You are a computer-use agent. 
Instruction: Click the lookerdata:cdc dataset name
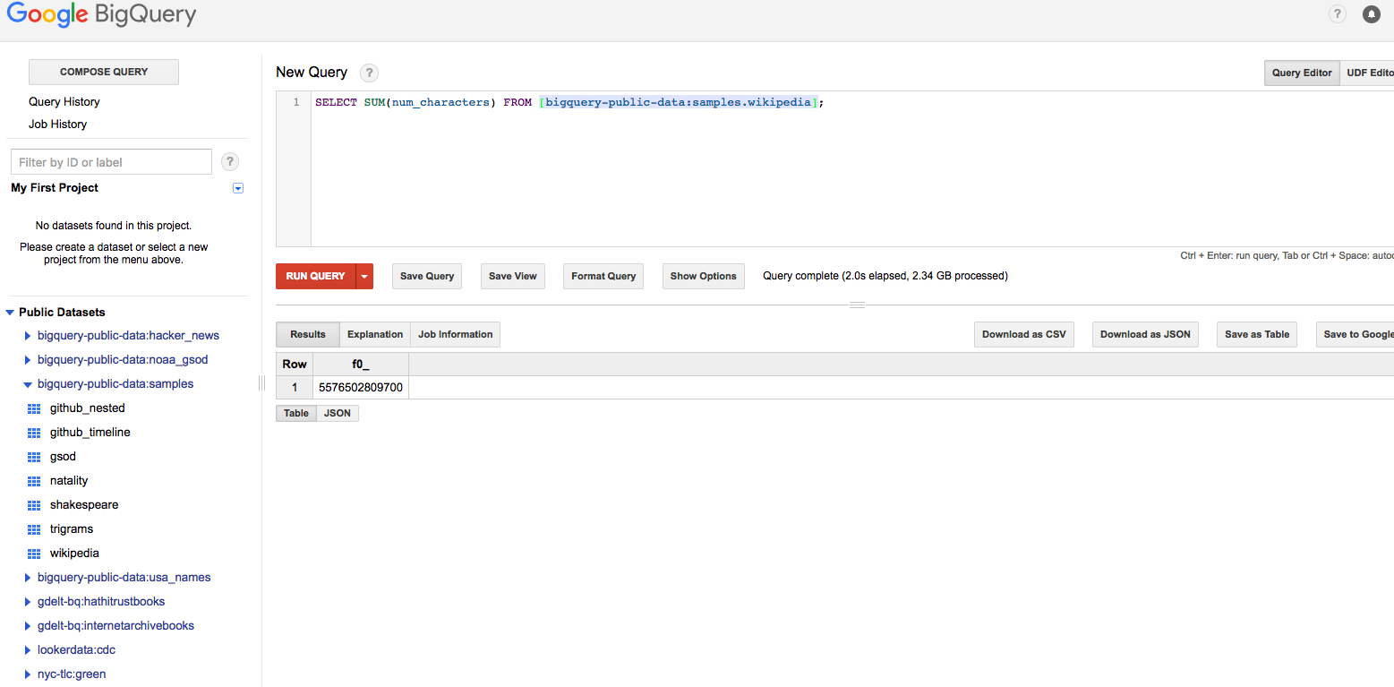tap(77, 650)
